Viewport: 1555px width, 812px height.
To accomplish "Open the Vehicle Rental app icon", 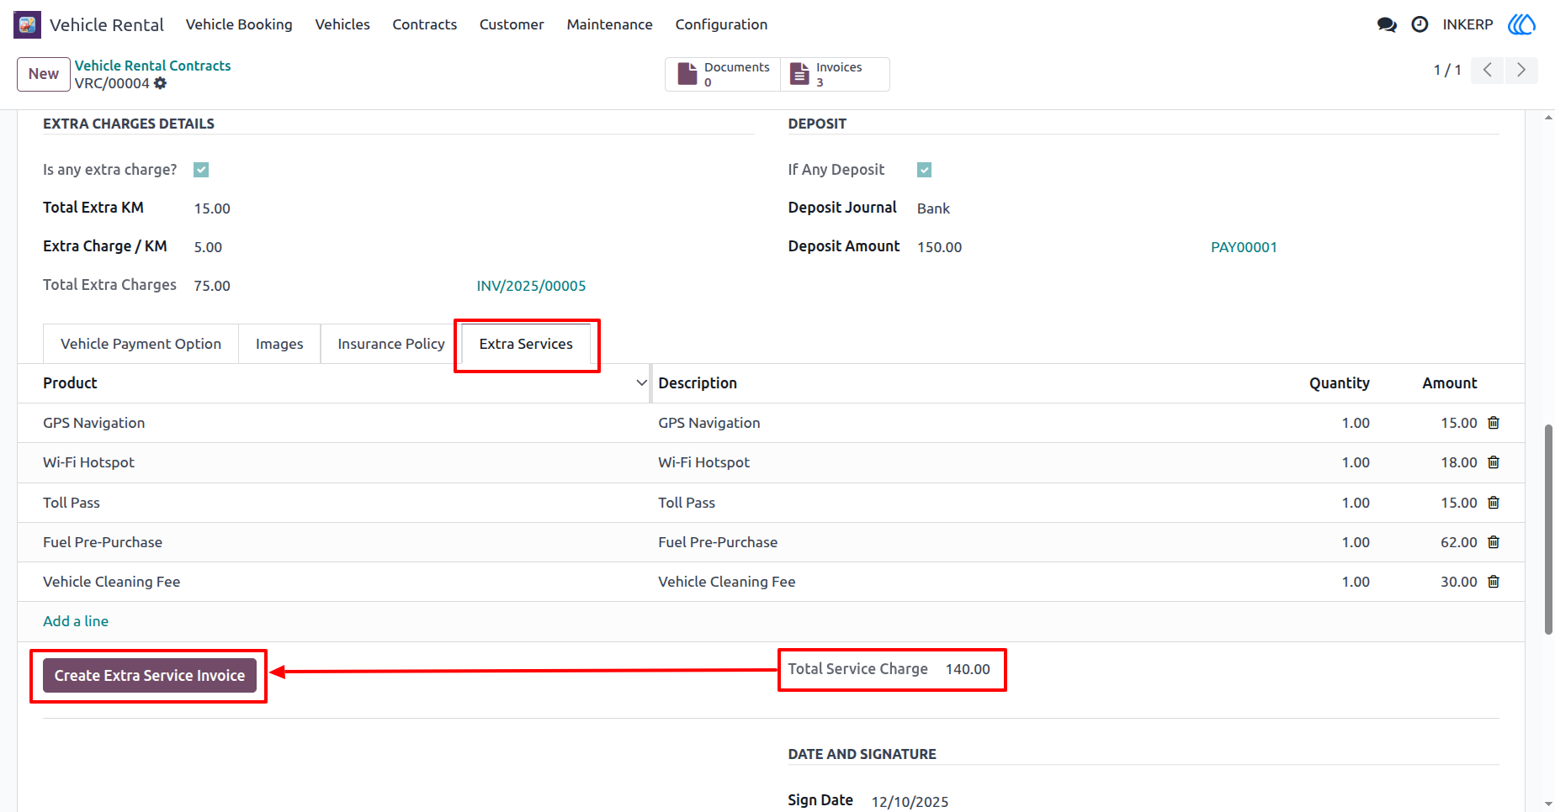I will 27,24.
